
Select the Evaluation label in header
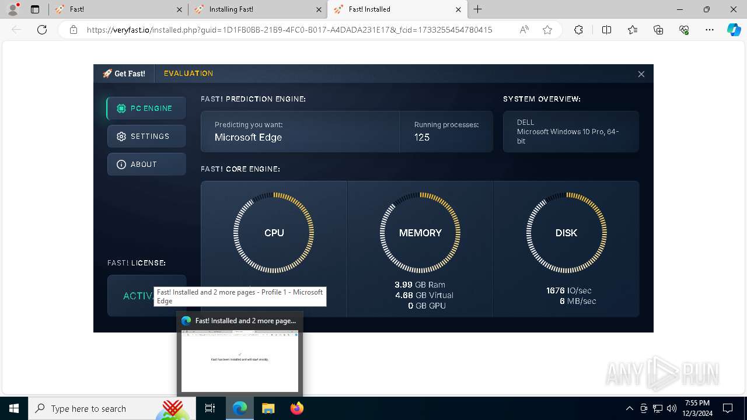189,73
